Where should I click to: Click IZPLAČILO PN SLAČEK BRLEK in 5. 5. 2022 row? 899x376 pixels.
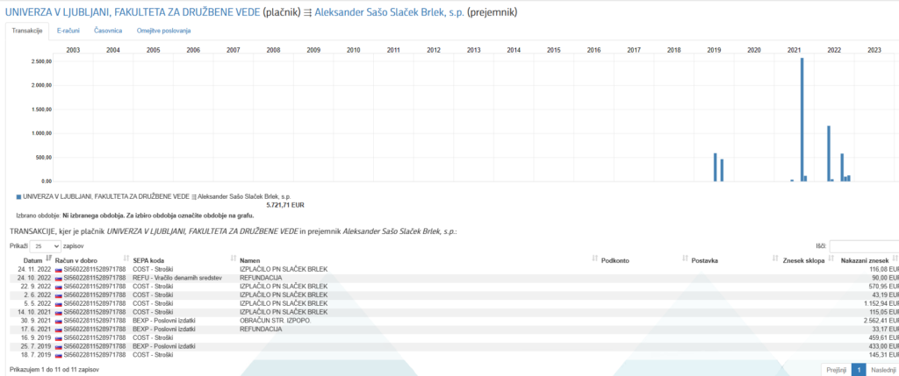coord(284,303)
